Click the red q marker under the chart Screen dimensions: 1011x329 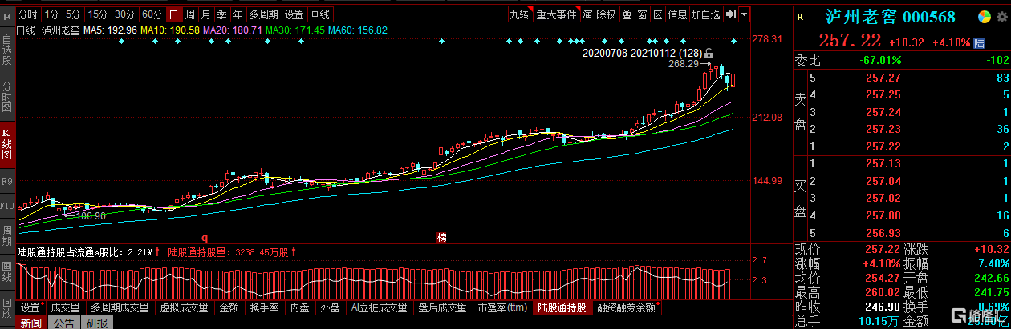(x=204, y=238)
